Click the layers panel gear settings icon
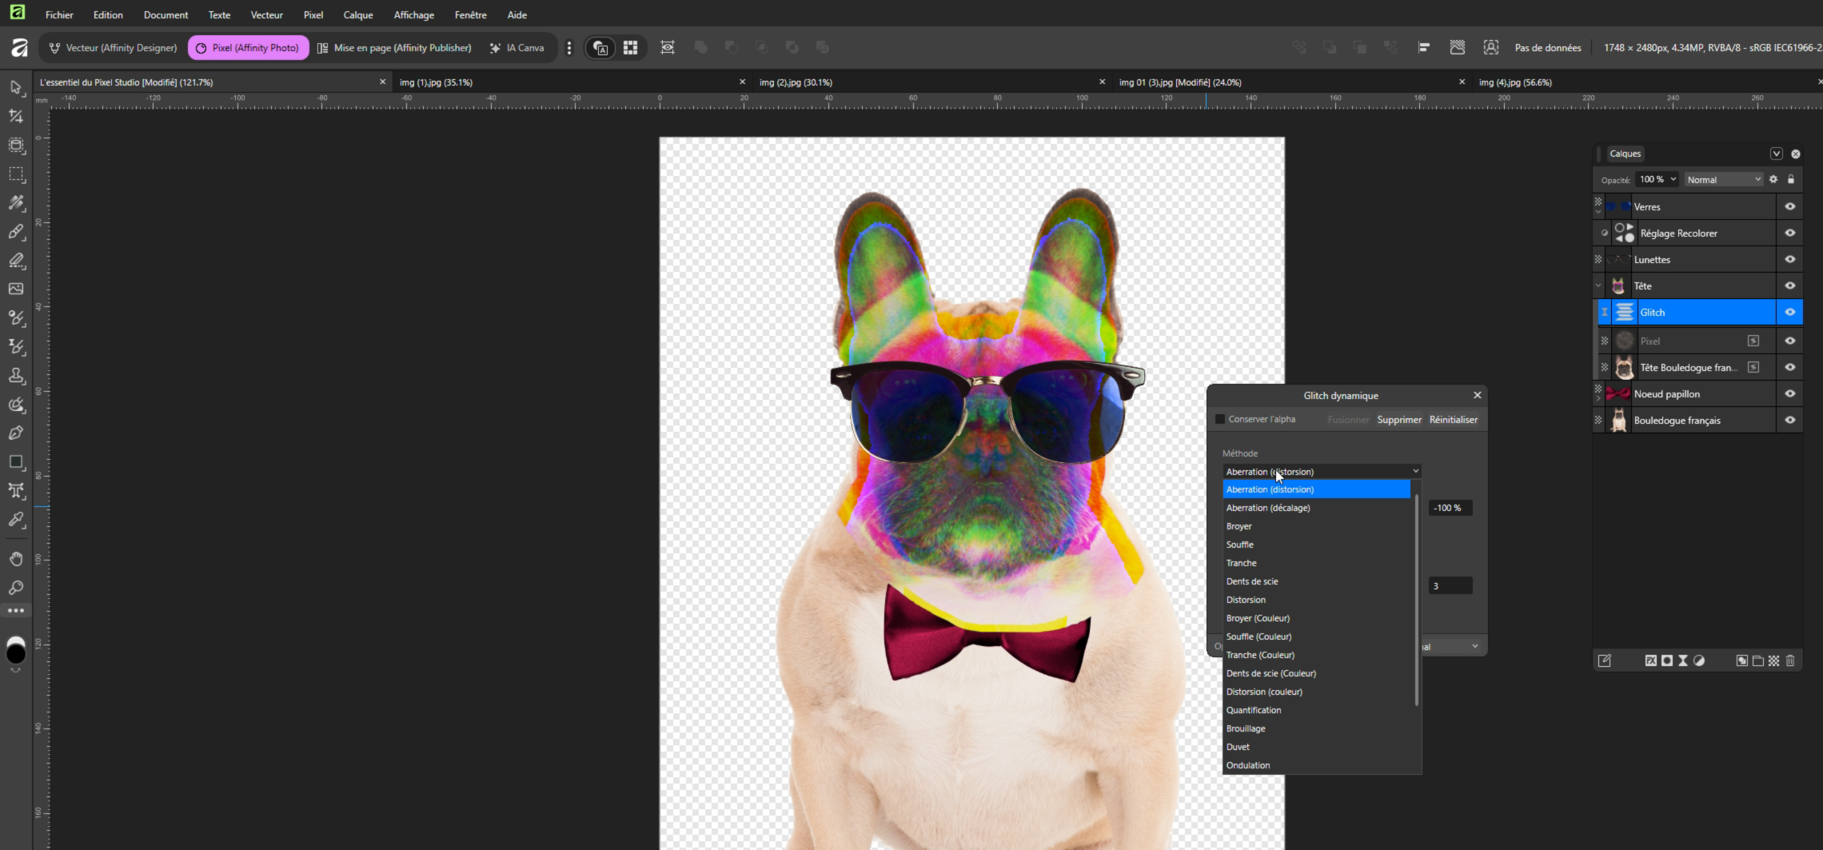Viewport: 1823px width, 850px height. (1773, 179)
